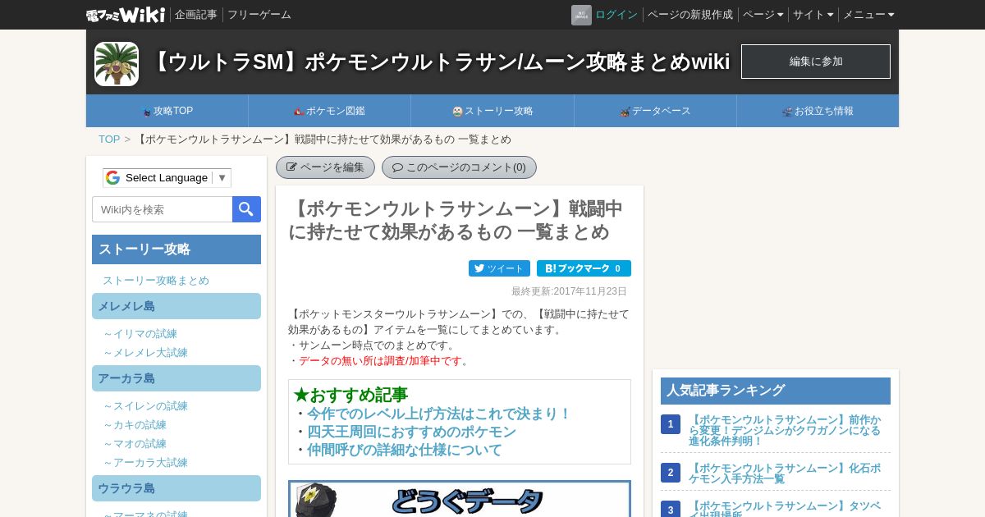The image size is (985, 517).
Task: Open ～アーカラ大試練 sidebar link
Action: coord(145,463)
